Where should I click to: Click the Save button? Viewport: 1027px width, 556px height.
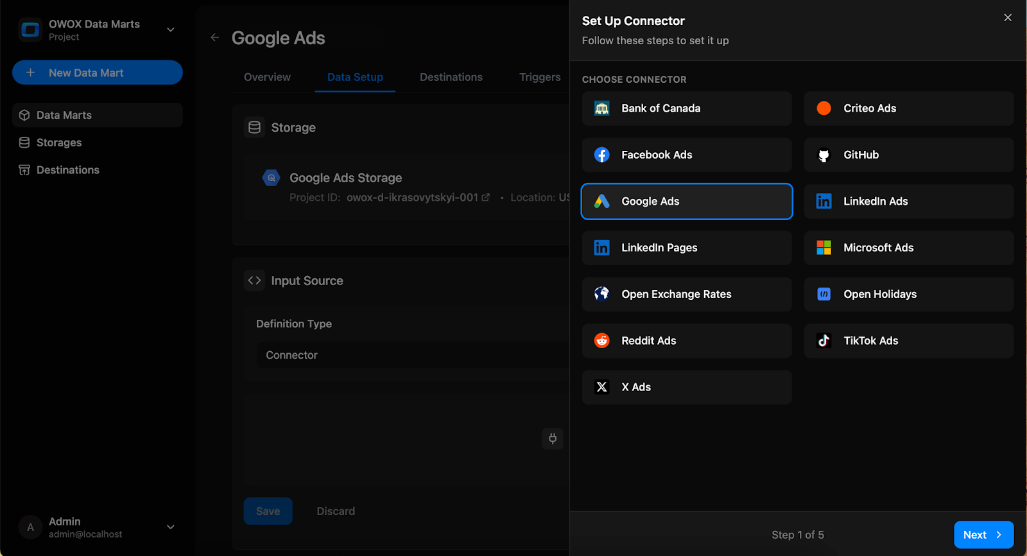(x=268, y=511)
